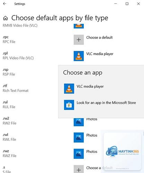Click the RWZ File description
This screenshot has height=173, width=144.
click(10, 156)
